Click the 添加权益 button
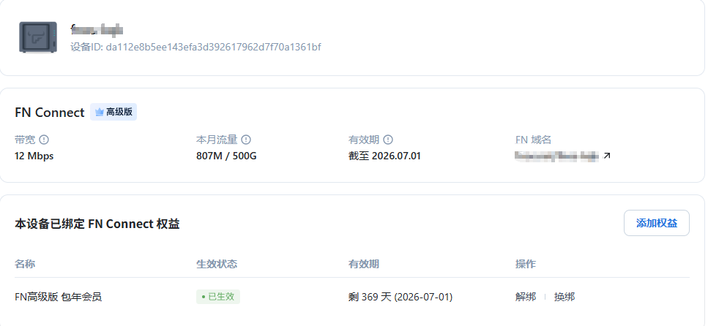This screenshot has width=708, height=326. 657,223
